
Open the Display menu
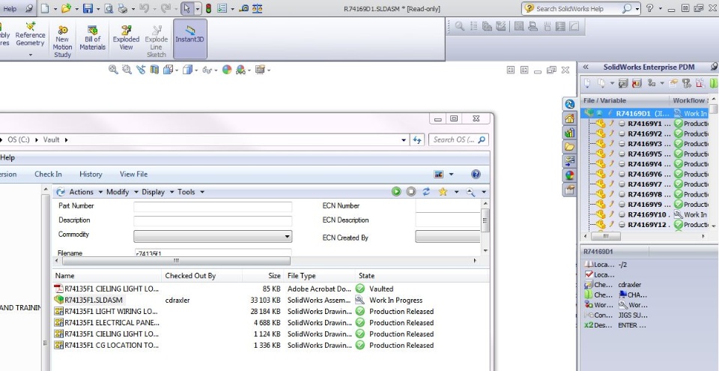tap(157, 192)
